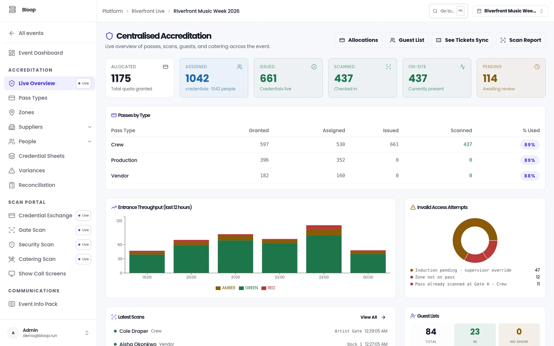Open the Allocations button

point(359,40)
